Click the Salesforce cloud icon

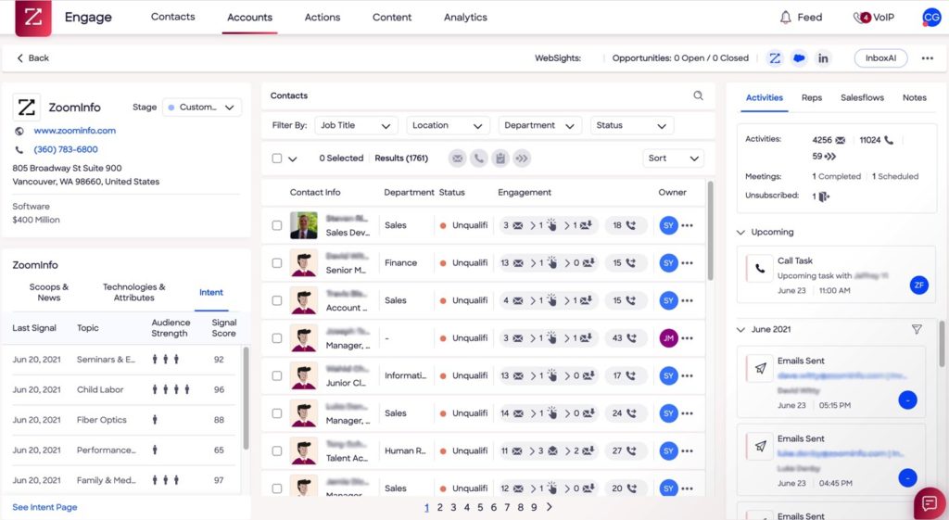(x=799, y=58)
